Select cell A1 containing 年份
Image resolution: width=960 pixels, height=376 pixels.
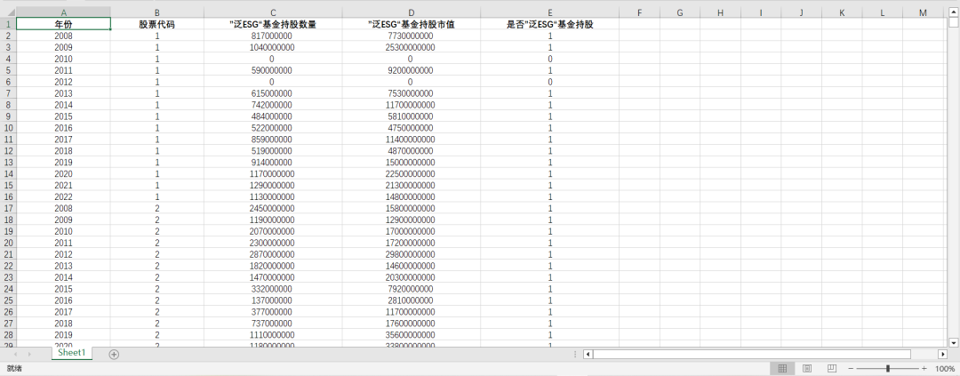click(63, 25)
